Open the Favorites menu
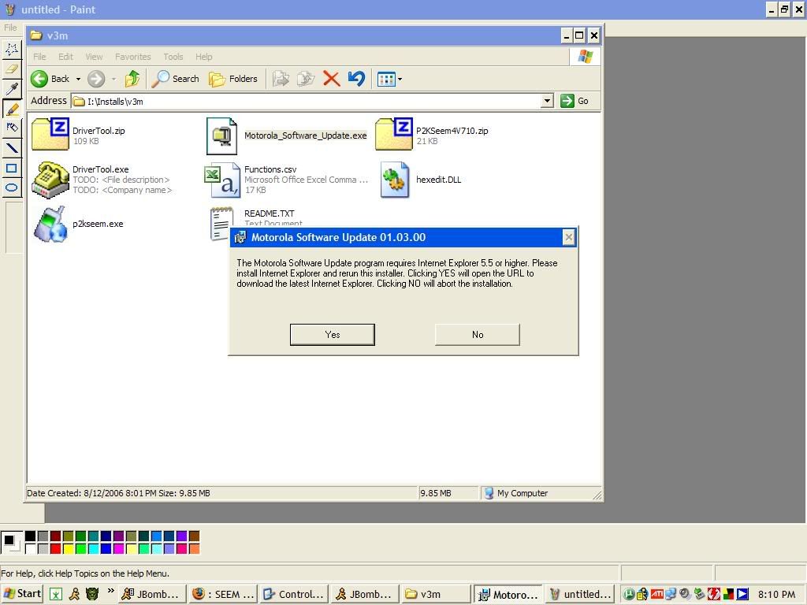Viewport: 807px width, 605px height. click(x=132, y=57)
